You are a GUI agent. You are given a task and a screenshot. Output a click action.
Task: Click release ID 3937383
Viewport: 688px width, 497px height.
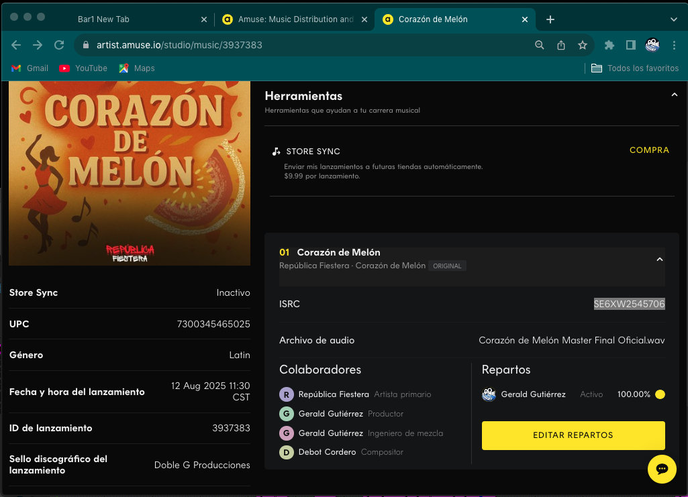pyautogui.click(x=231, y=428)
